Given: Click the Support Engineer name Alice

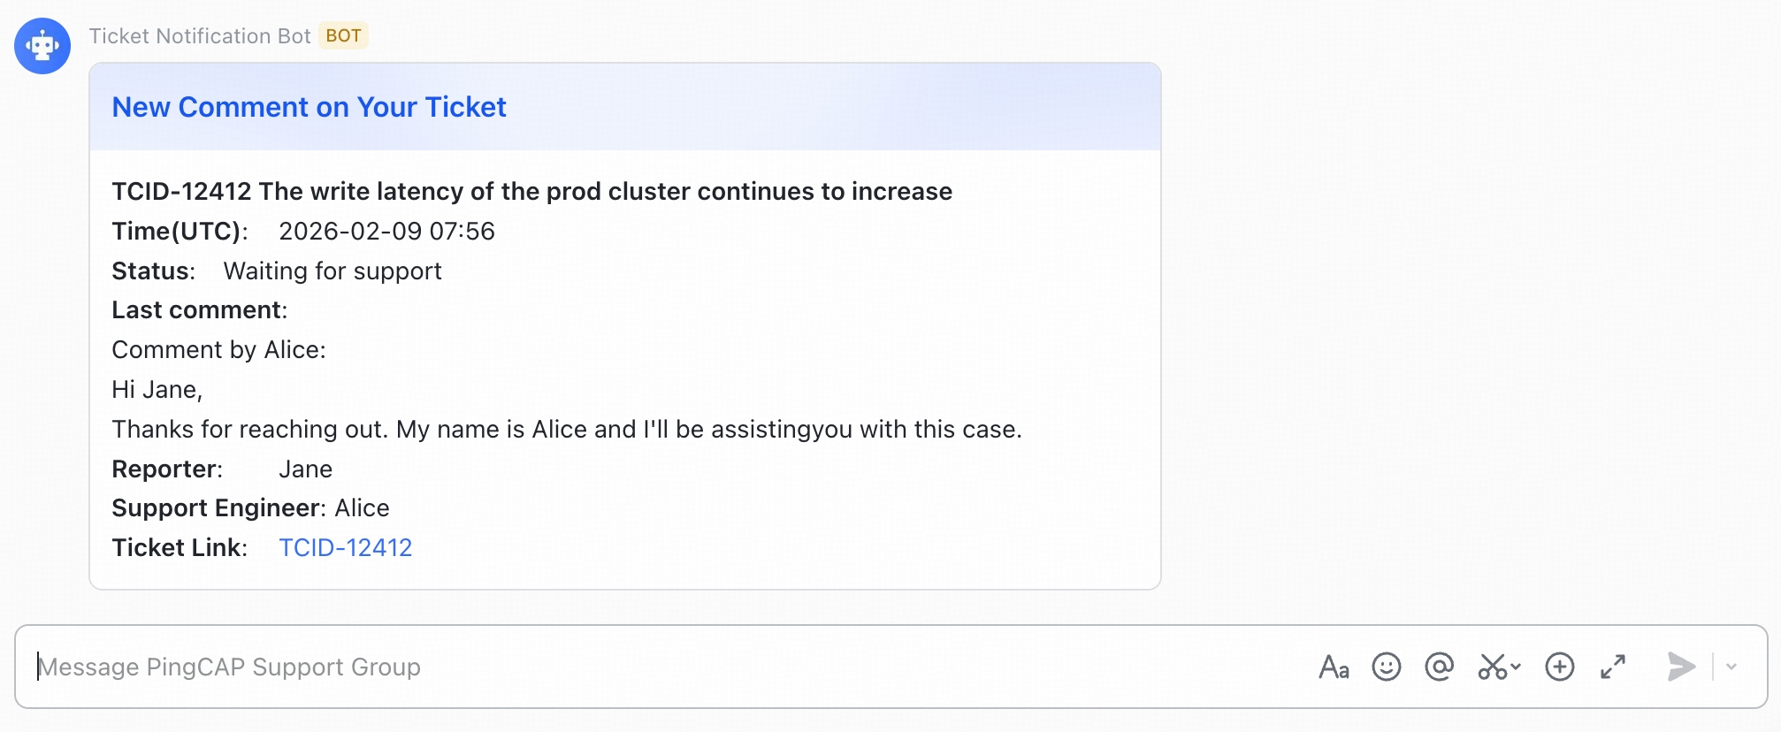Looking at the screenshot, I should 362,508.
